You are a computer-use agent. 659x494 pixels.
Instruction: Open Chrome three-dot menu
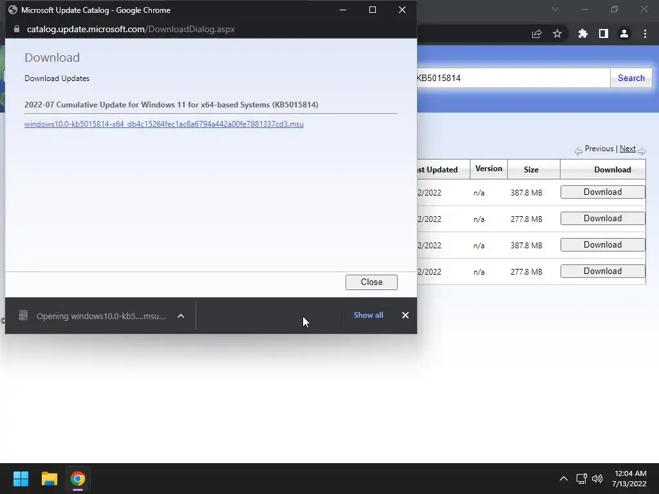[645, 33]
